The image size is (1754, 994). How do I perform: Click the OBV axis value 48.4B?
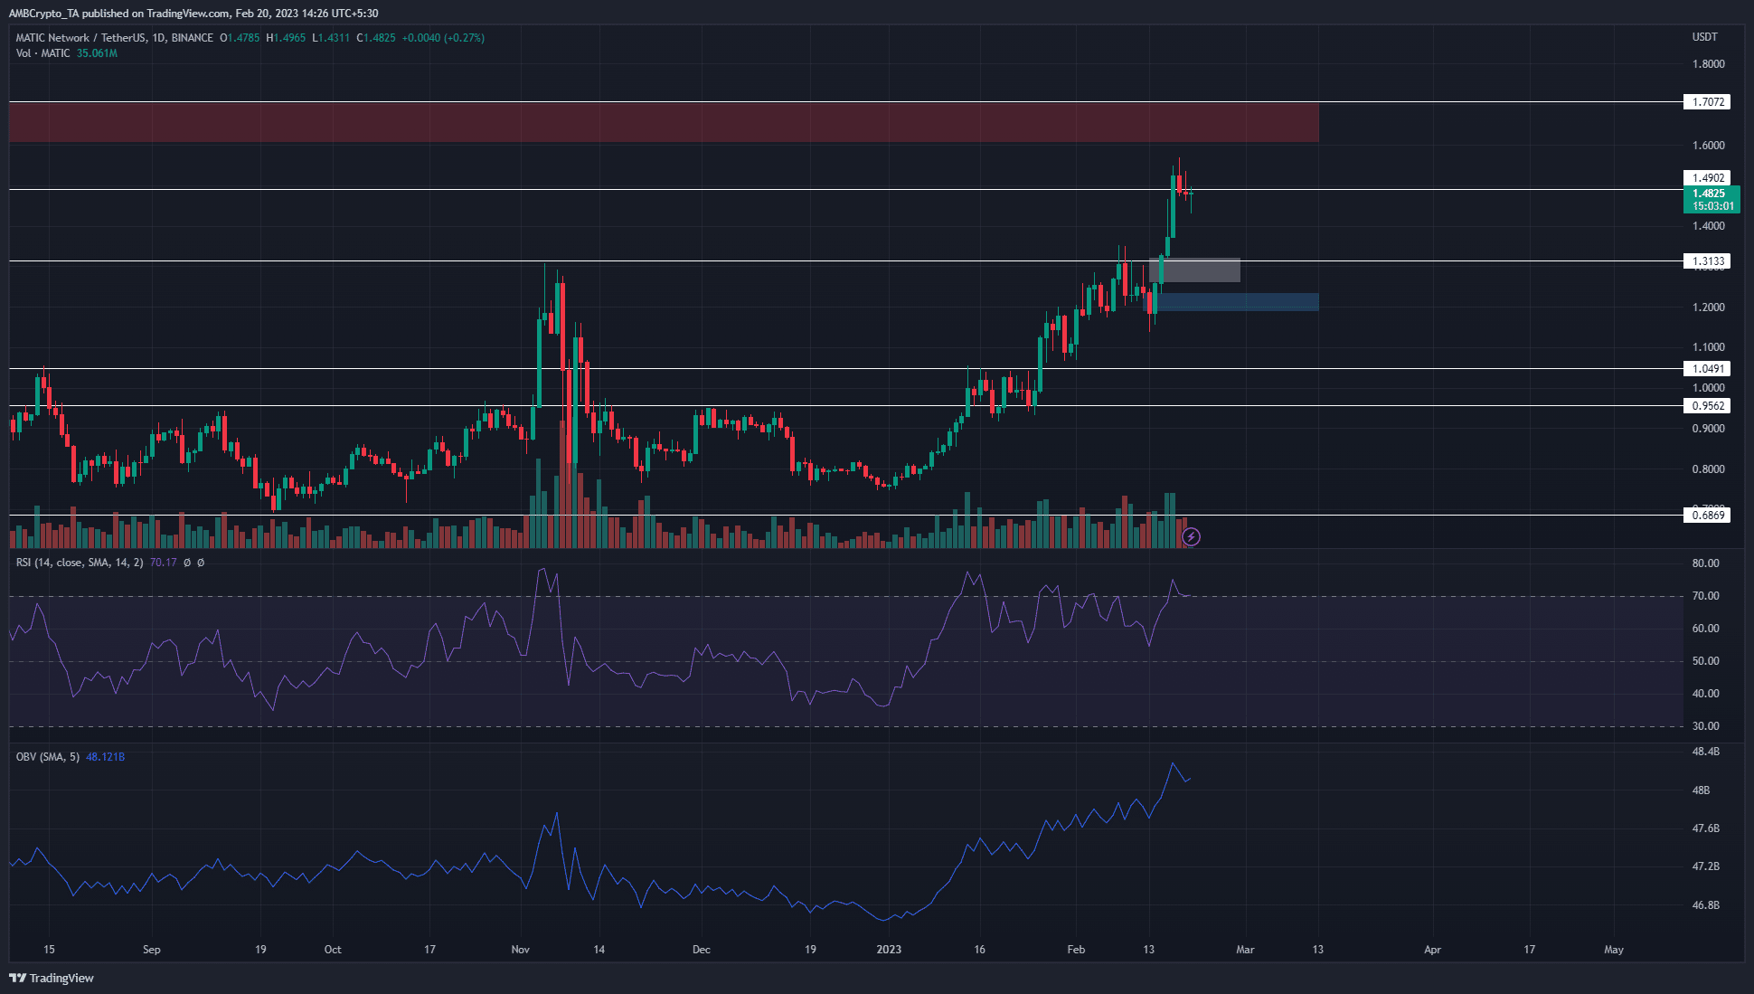point(1705,753)
